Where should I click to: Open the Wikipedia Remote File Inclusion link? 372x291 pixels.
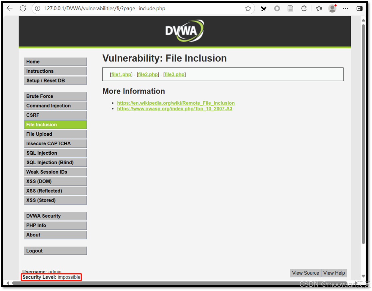[176, 103]
